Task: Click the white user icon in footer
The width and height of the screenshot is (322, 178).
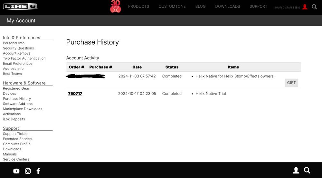Action: coord(296,170)
